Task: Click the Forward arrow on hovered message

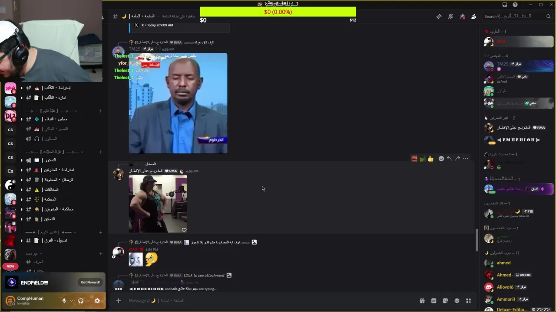Action: 457,159
